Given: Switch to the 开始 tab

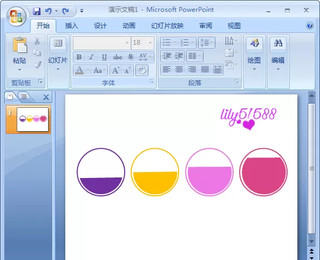Looking at the screenshot, I should tap(43, 26).
